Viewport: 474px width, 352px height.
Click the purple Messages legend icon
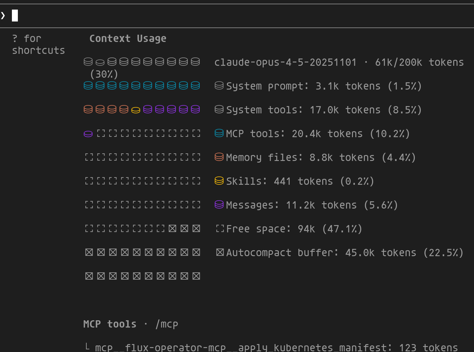click(x=219, y=205)
